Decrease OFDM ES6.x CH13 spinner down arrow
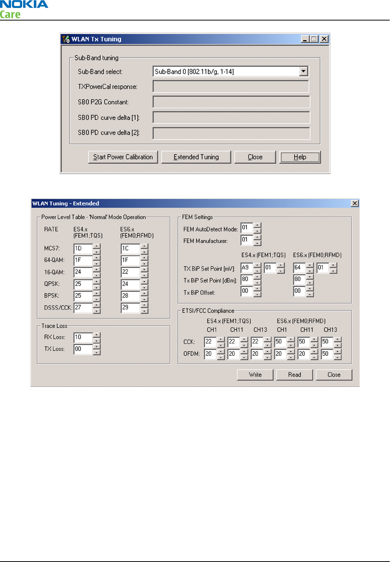The height and width of the screenshot is (562, 390). [338, 357]
